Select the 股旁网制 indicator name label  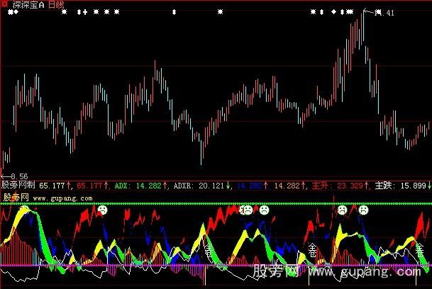[x=18, y=186]
